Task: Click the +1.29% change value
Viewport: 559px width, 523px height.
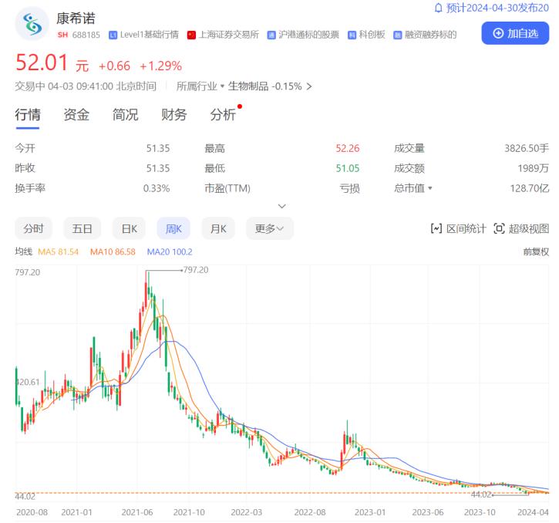Action: point(161,66)
